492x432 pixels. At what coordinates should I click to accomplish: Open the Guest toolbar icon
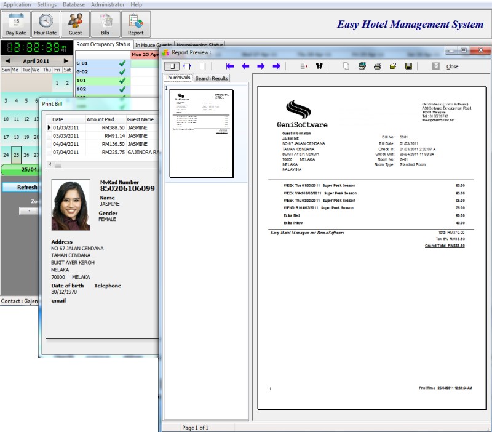75,24
